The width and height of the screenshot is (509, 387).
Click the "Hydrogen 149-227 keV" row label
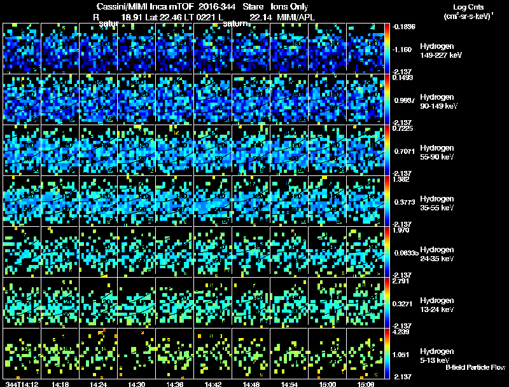coord(441,51)
